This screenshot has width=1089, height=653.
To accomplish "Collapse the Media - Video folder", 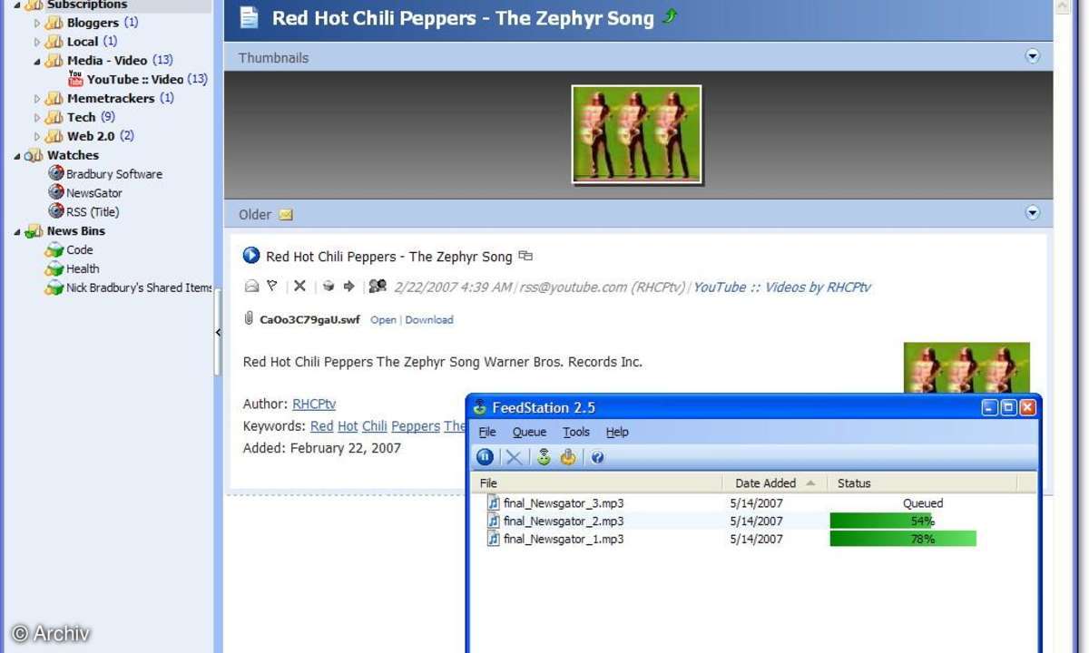I will [x=37, y=61].
